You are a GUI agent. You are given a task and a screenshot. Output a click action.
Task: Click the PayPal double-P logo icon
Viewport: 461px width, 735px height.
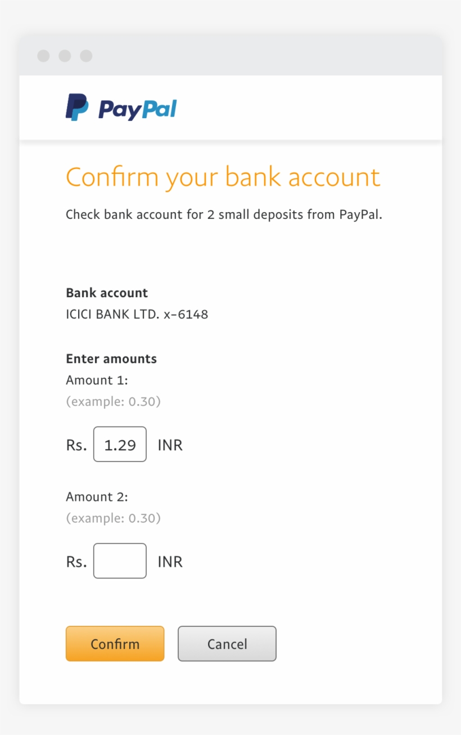(77, 107)
